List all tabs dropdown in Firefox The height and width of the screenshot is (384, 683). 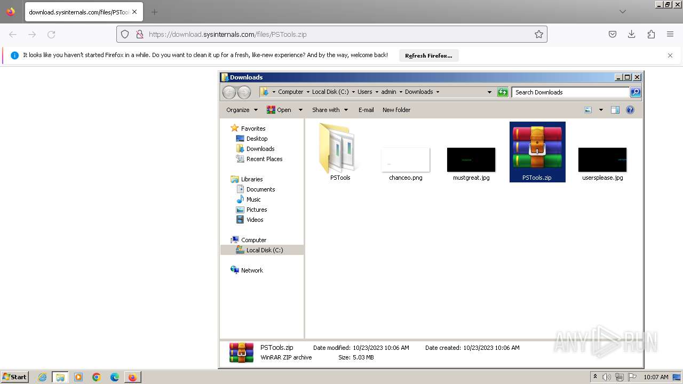623,12
